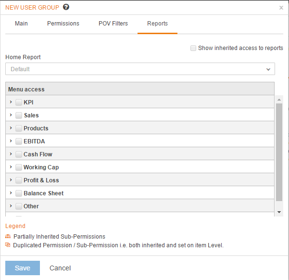
Task: Click the menu access vertical scrollbar thumb
Action: [x=279, y=152]
